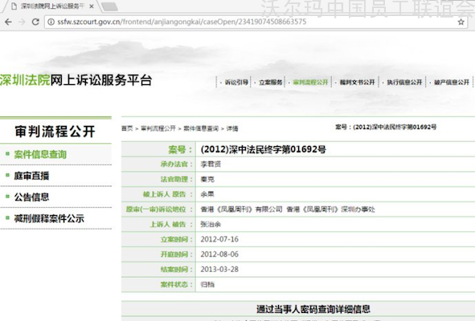The height and width of the screenshot is (321, 475).
Task: Open 减刑假释案件公示 in the left sidebar
Action: click(x=49, y=218)
